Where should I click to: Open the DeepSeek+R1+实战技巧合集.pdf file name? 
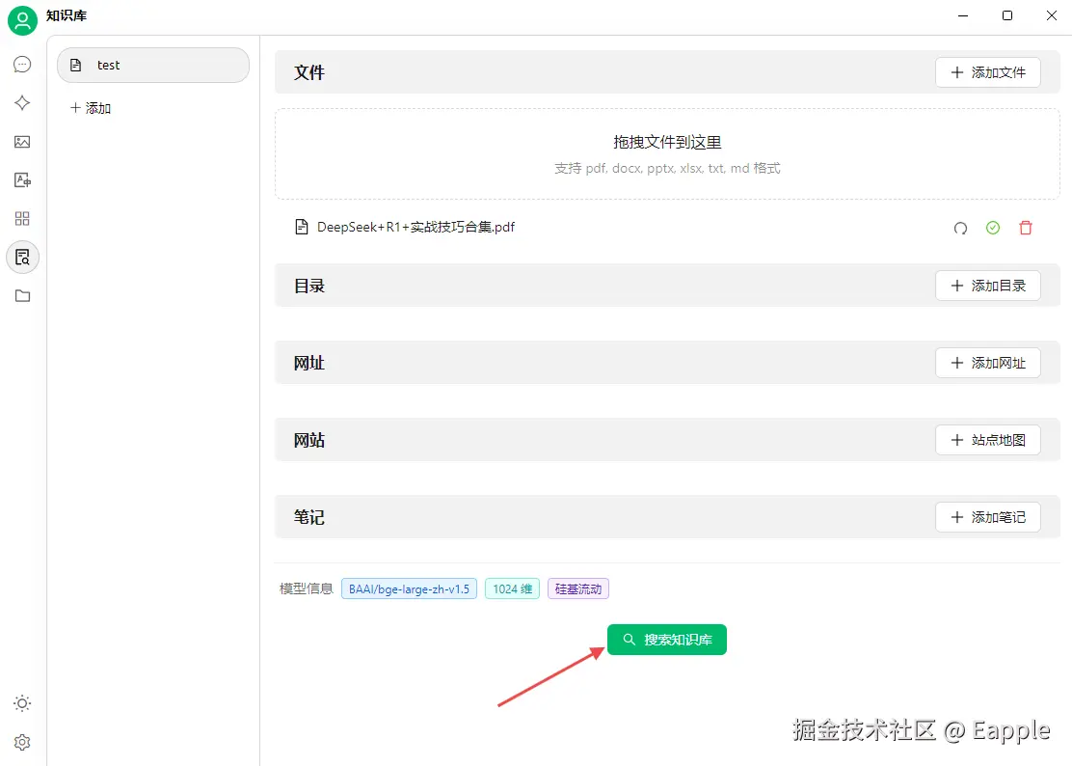pyautogui.click(x=415, y=227)
